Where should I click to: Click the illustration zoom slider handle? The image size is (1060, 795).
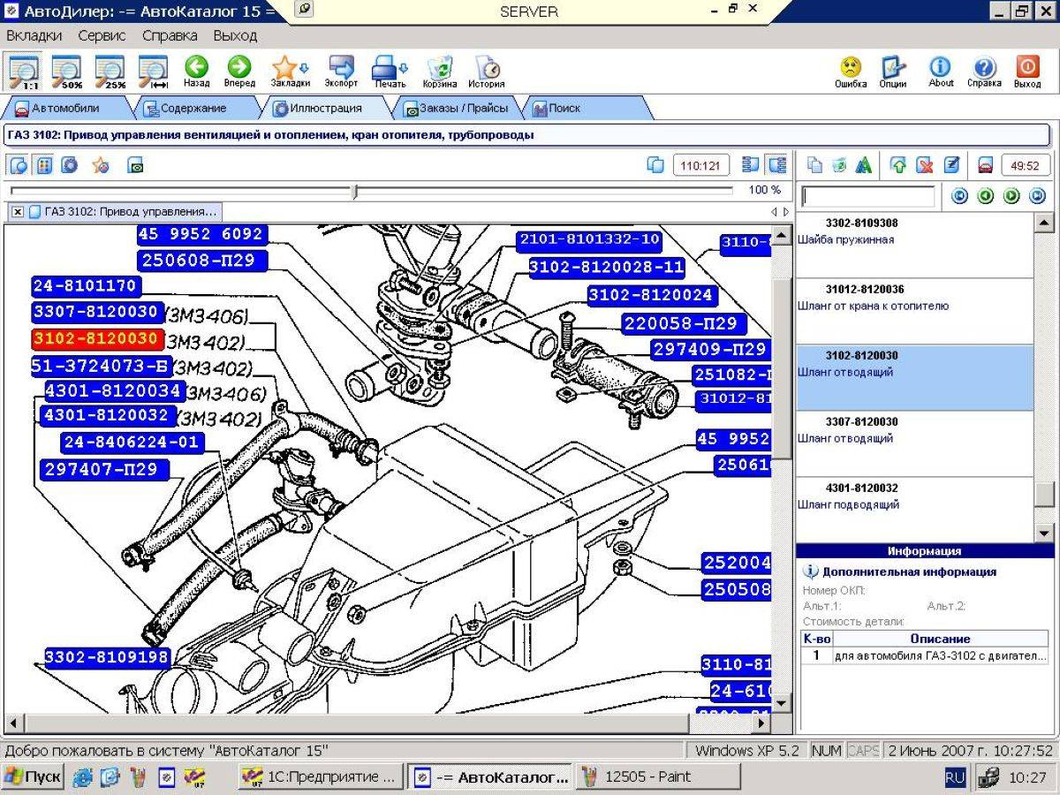point(354,191)
